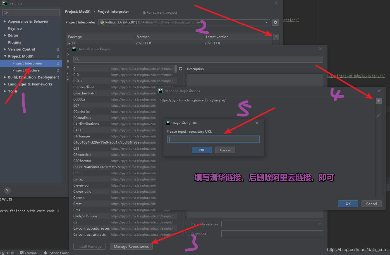Screen dimensions: 390x255
Task: Close the Manage Repositories dialog
Action: (x=379, y=91)
